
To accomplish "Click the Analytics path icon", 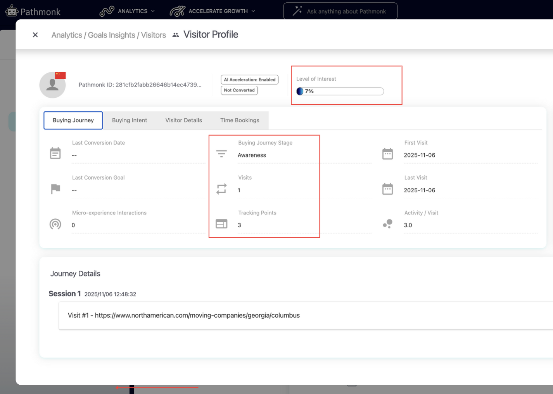I will coord(107,11).
